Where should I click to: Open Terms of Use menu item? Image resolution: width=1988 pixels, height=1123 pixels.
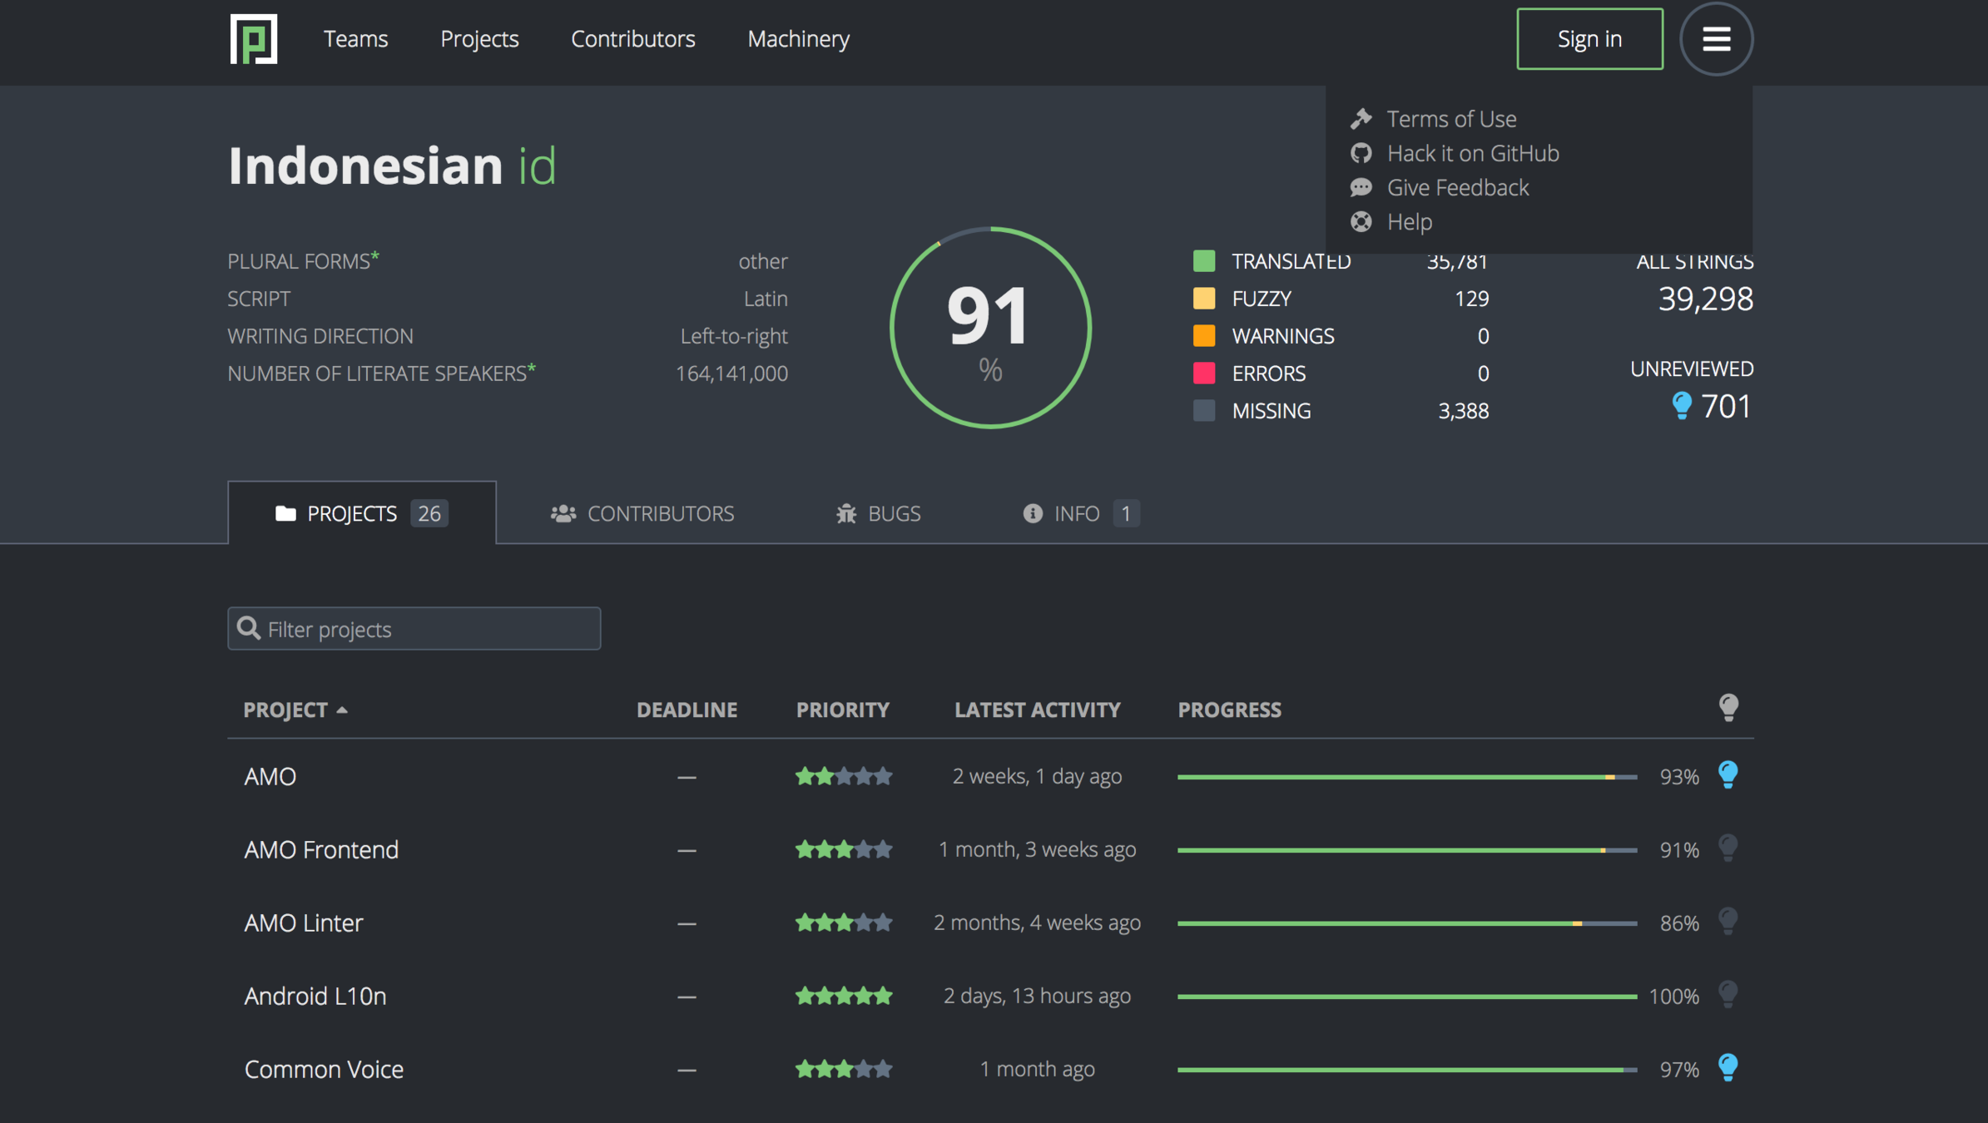coord(1450,119)
